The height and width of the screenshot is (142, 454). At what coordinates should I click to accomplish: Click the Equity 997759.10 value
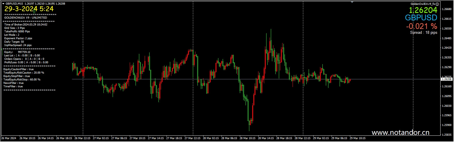click(24, 52)
